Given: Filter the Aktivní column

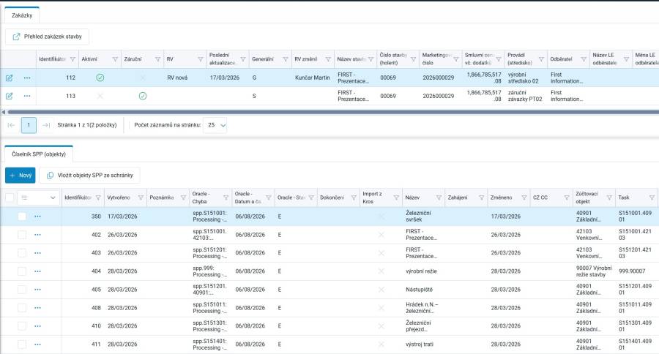Looking at the screenshot, I should coord(115,59).
